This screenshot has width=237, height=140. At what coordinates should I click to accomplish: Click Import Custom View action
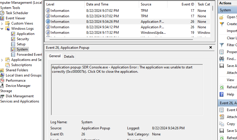[232, 31]
